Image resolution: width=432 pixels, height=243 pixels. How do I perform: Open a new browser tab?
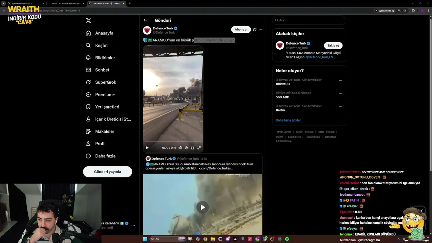130,3
